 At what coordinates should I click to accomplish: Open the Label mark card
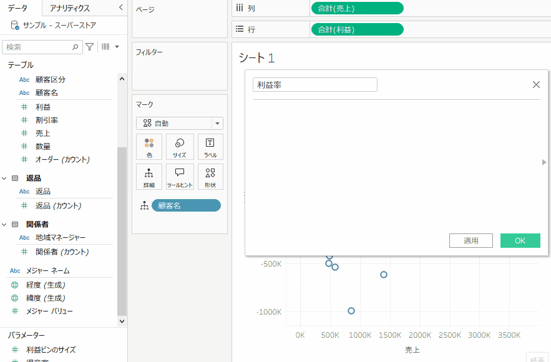pos(210,147)
